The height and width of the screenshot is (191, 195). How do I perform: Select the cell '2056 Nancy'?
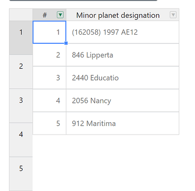(x=123, y=100)
